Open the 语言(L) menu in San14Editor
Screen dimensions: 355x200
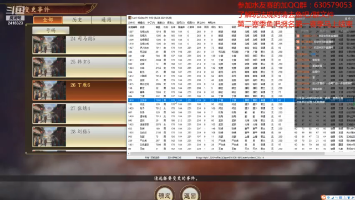170,23
